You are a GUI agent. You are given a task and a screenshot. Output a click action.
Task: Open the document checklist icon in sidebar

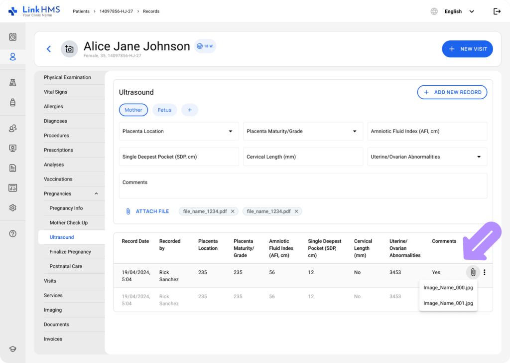coord(12,168)
